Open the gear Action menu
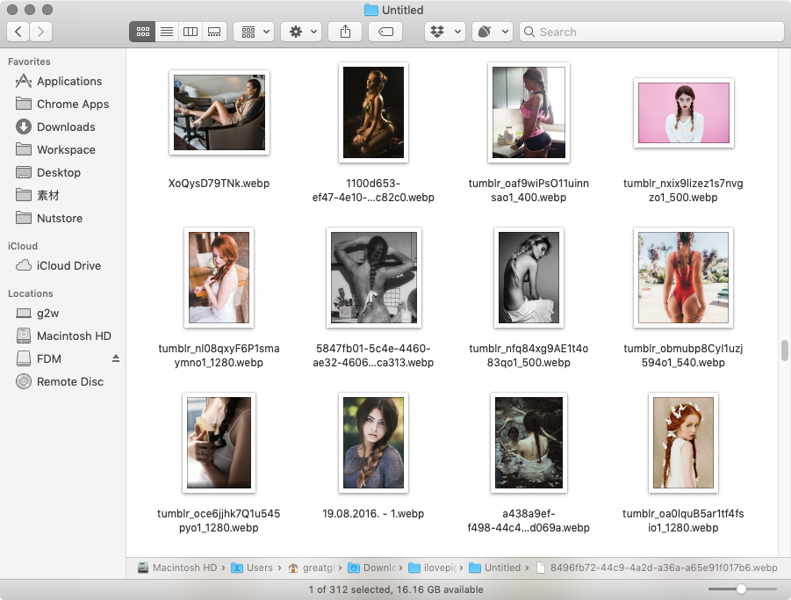 coord(301,32)
